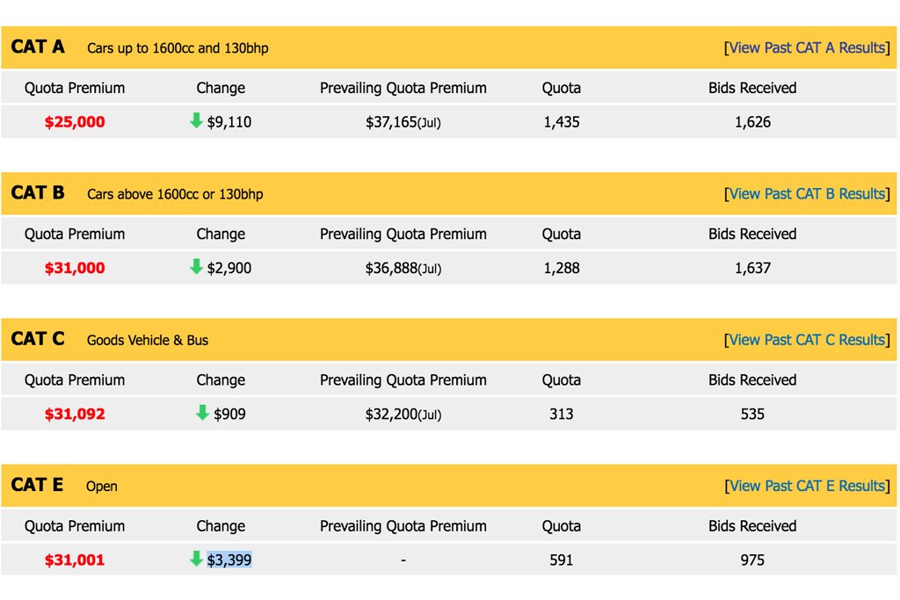The width and height of the screenshot is (900, 600).
Task: Click the CAT A heading title
Action: (38, 47)
